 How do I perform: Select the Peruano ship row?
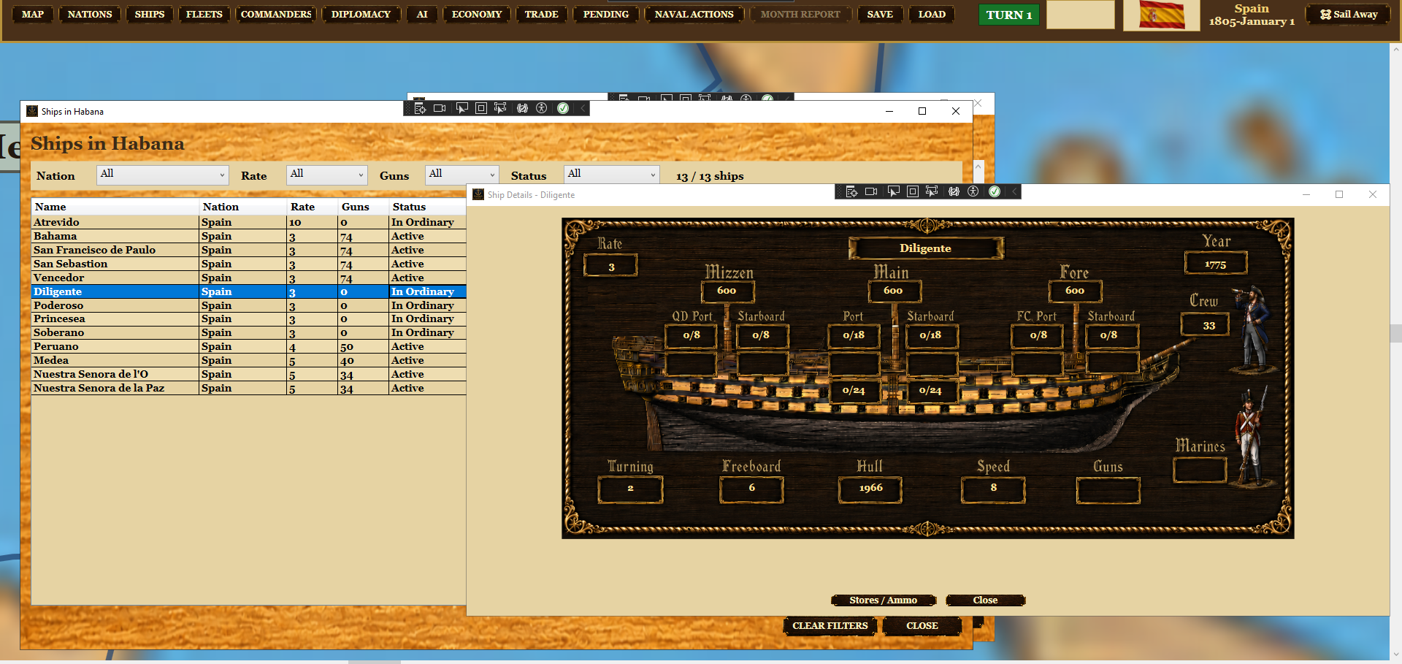(248, 346)
